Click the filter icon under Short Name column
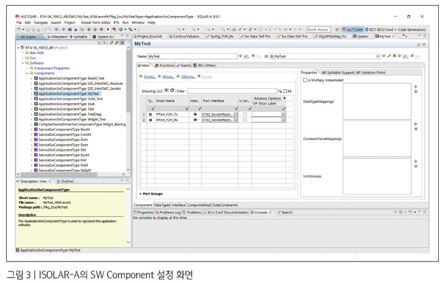This screenshot has width=445, height=285. [187, 109]
